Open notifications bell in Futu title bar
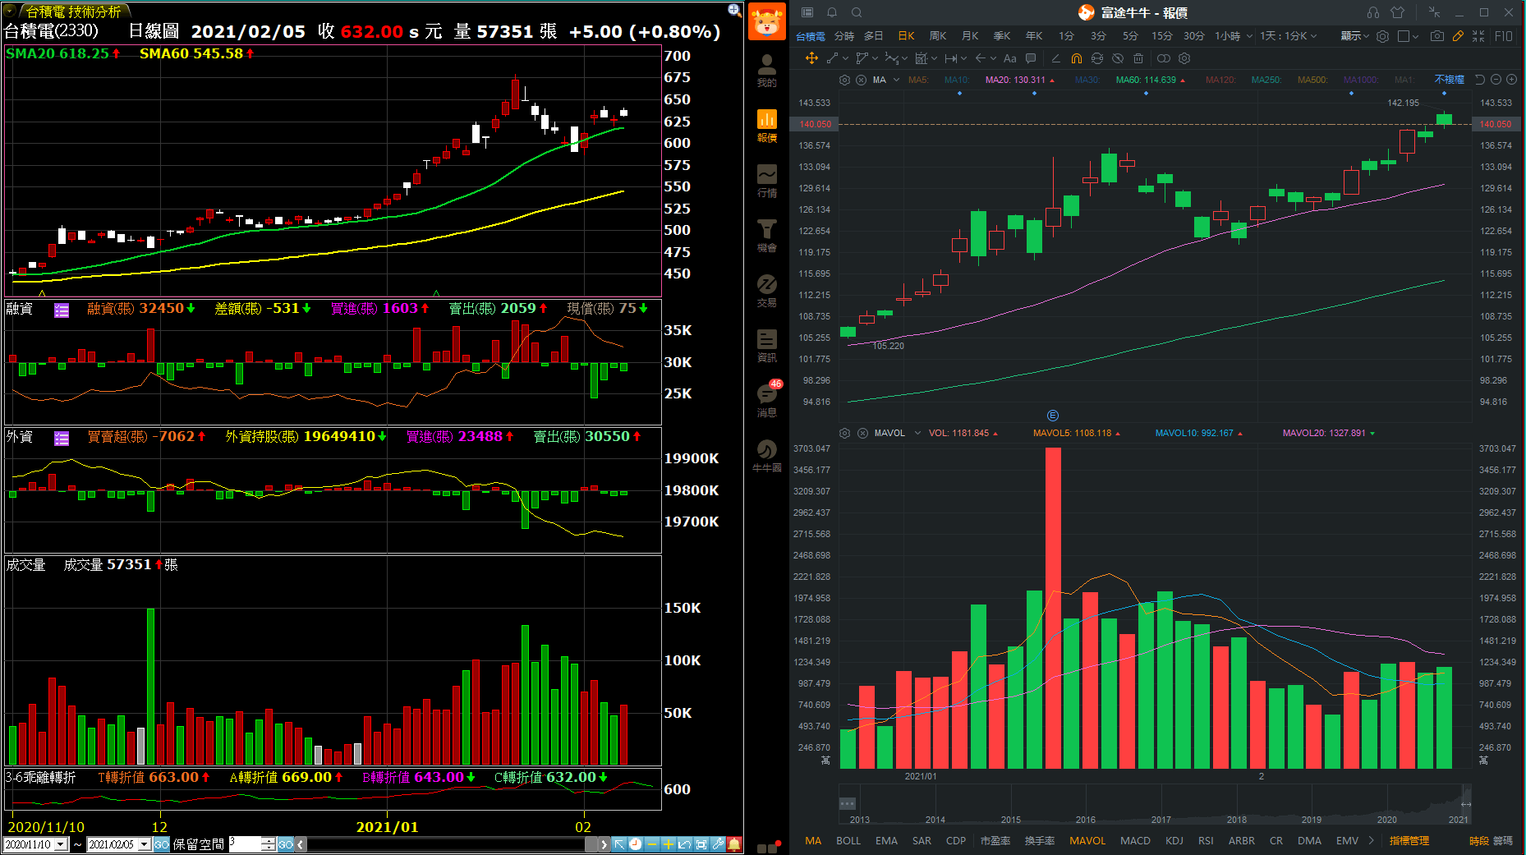This screenshot has width=1526, height=855. 832,12
